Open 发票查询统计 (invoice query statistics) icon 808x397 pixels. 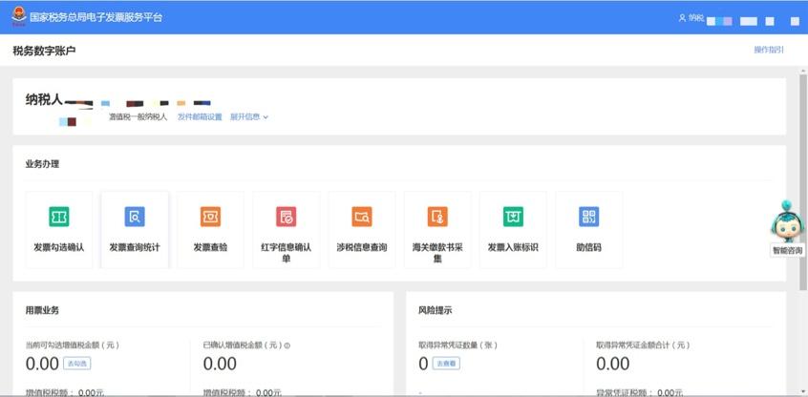(x=135, y=218)
